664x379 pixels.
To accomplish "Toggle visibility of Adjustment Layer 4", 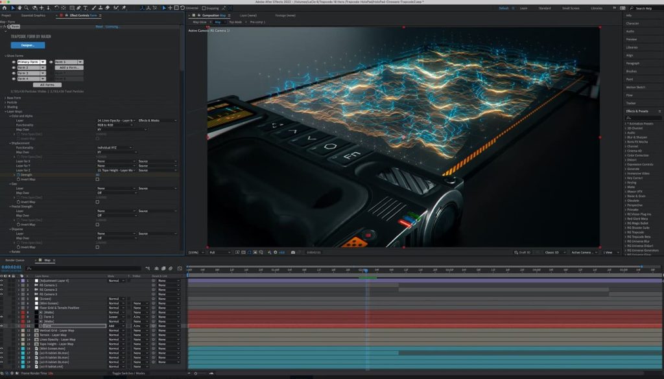I will (2, 281).
